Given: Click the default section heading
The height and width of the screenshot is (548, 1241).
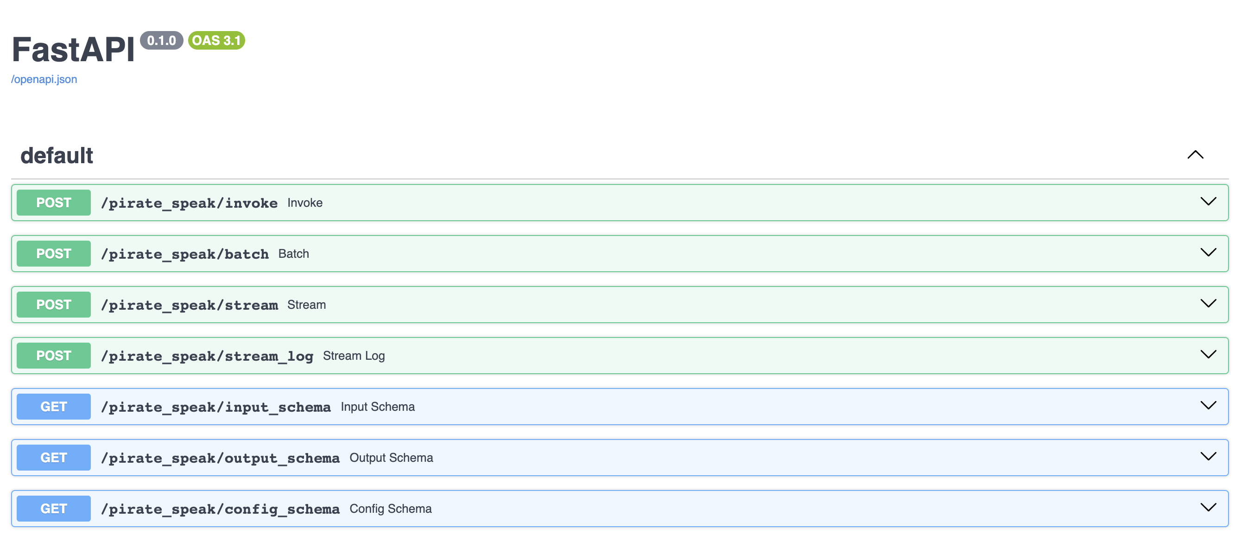Looking at the screenshot, I should pos(57,156).
